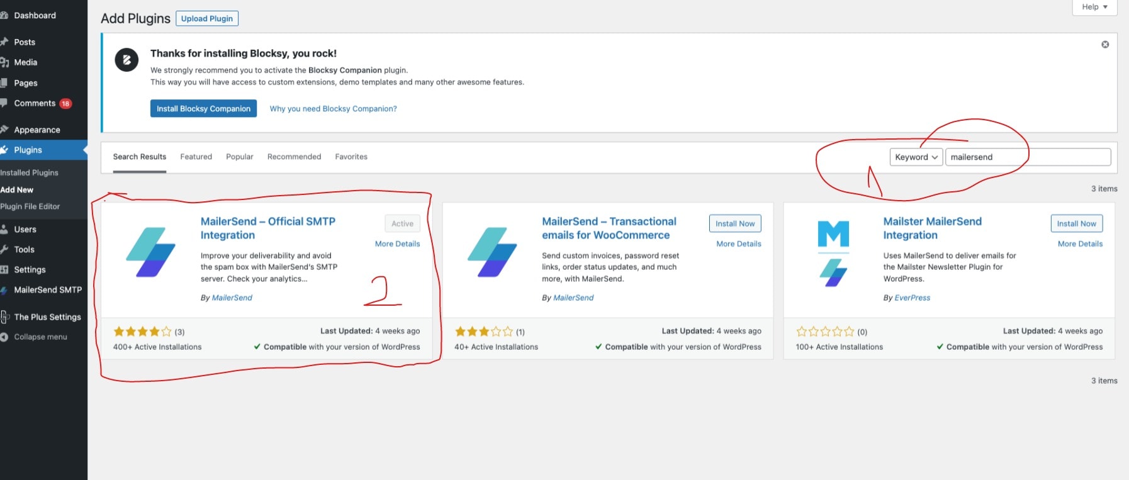
Task: Click the disabled Active button
Action: pos(402,223)
